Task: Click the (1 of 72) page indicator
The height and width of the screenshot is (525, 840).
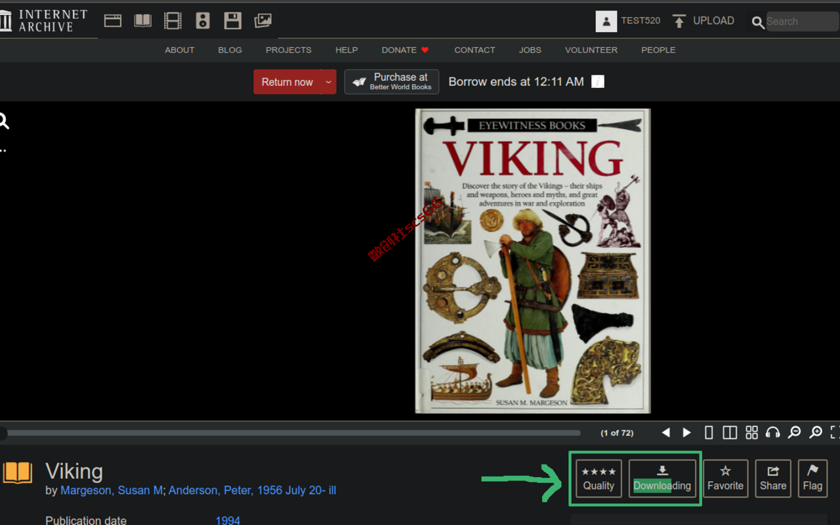Action: point(617,433)
